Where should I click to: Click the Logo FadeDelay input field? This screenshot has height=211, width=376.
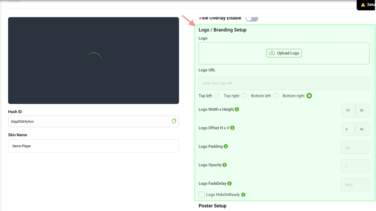pos(355,185)
